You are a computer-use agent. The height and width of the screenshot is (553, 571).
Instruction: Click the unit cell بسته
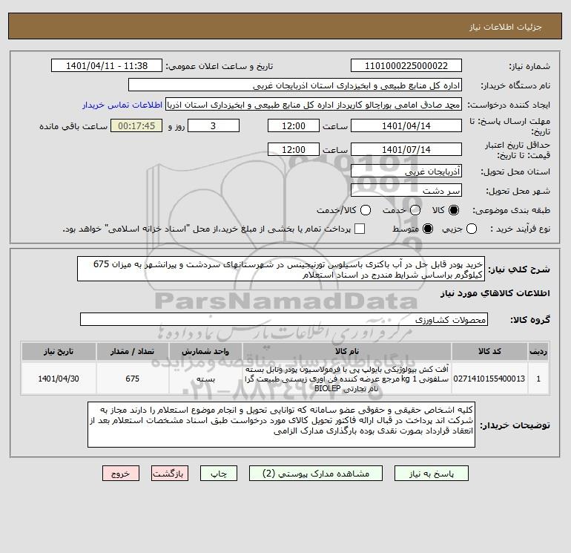205,379
